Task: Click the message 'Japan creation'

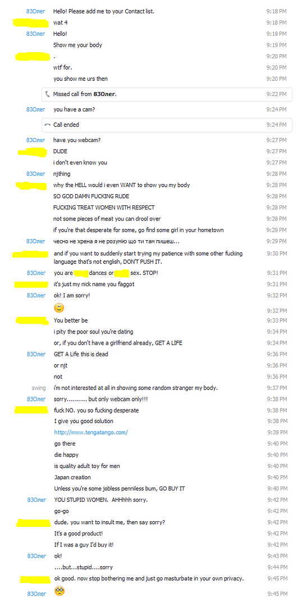Action: 72,478
